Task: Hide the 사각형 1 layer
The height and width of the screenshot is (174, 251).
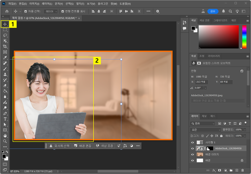Action: 192,142
